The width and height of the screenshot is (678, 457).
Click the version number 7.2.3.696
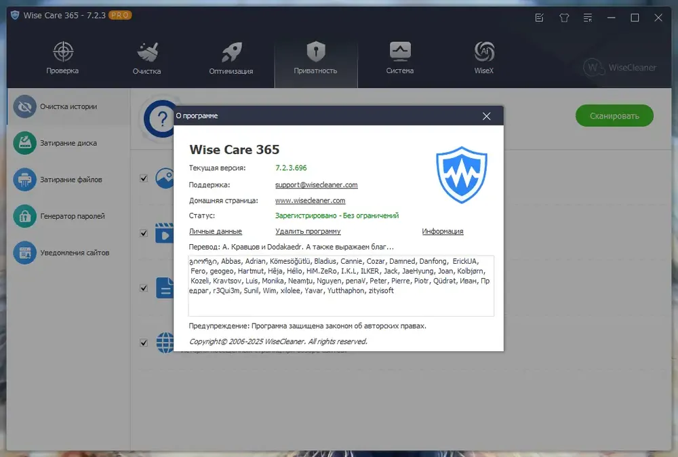click(x=291, y=167)
